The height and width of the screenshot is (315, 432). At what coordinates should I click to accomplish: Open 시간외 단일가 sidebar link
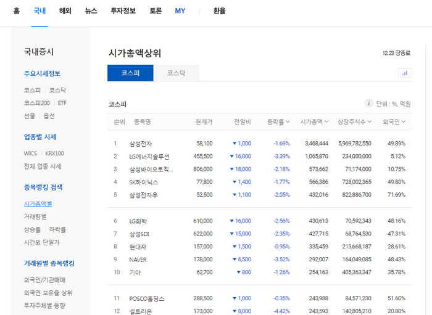pyautogui.click(x=41, y=242)
